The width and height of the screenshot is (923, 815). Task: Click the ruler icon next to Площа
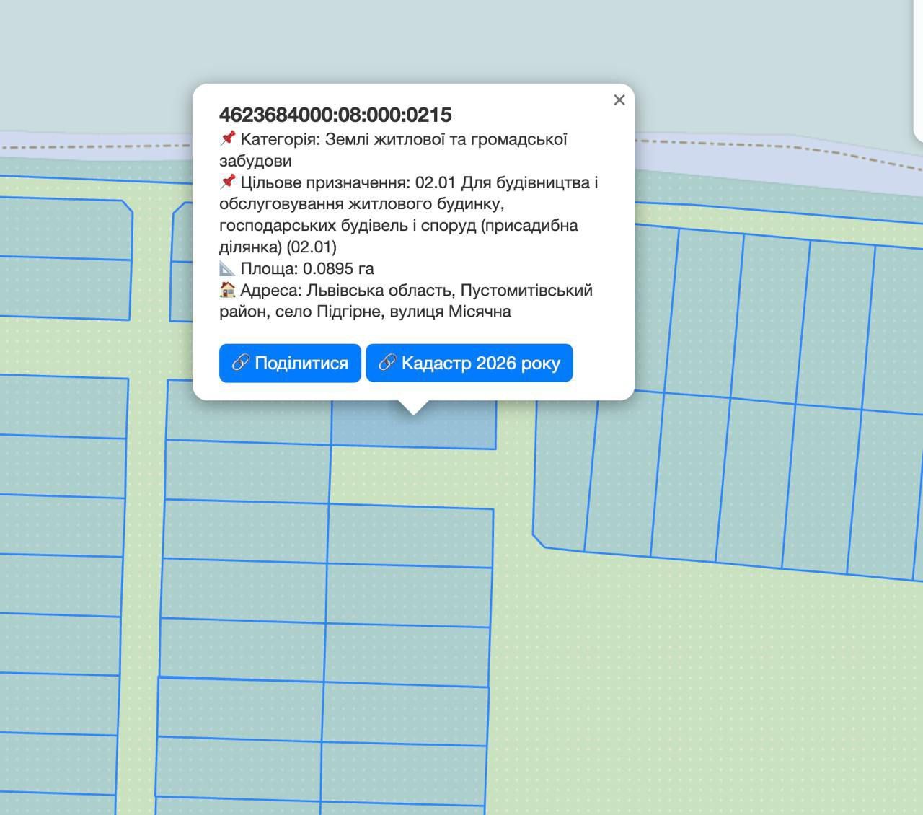pos(228,268)
